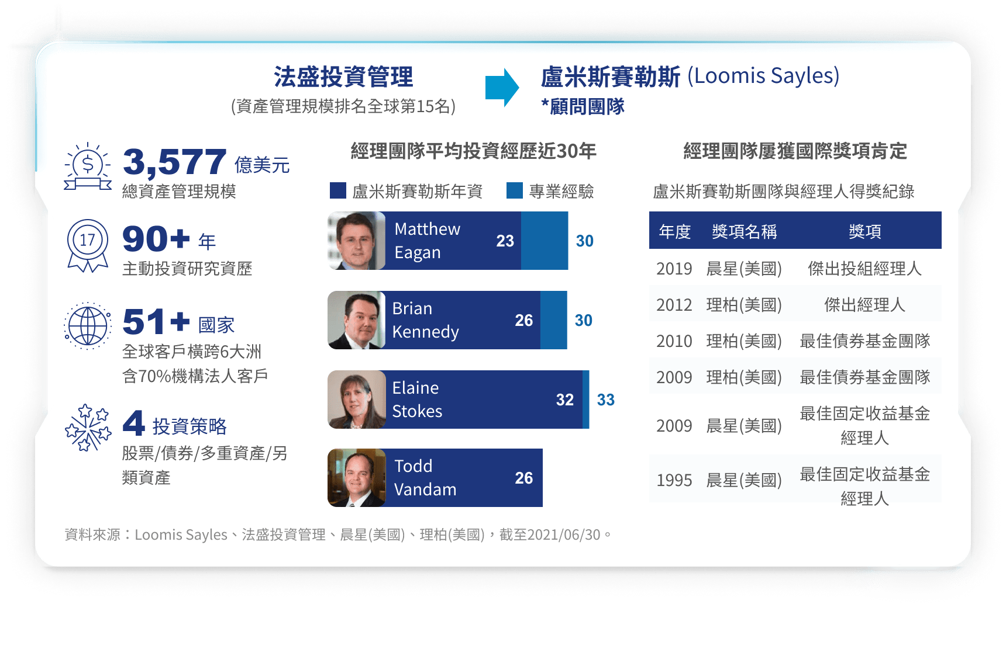
Task: Click the value 30 beside Matthew Eagan's bar
Action: click(x=585, y=241)
